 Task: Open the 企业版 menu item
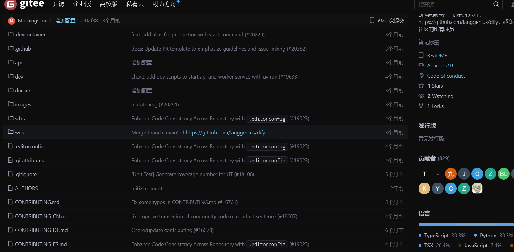[82, 4]
